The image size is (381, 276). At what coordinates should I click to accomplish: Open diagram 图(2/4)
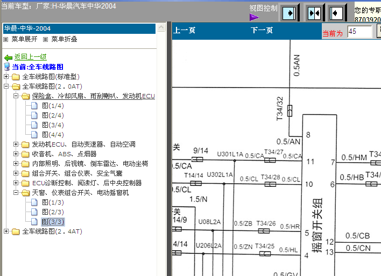[x=53, y=115]
